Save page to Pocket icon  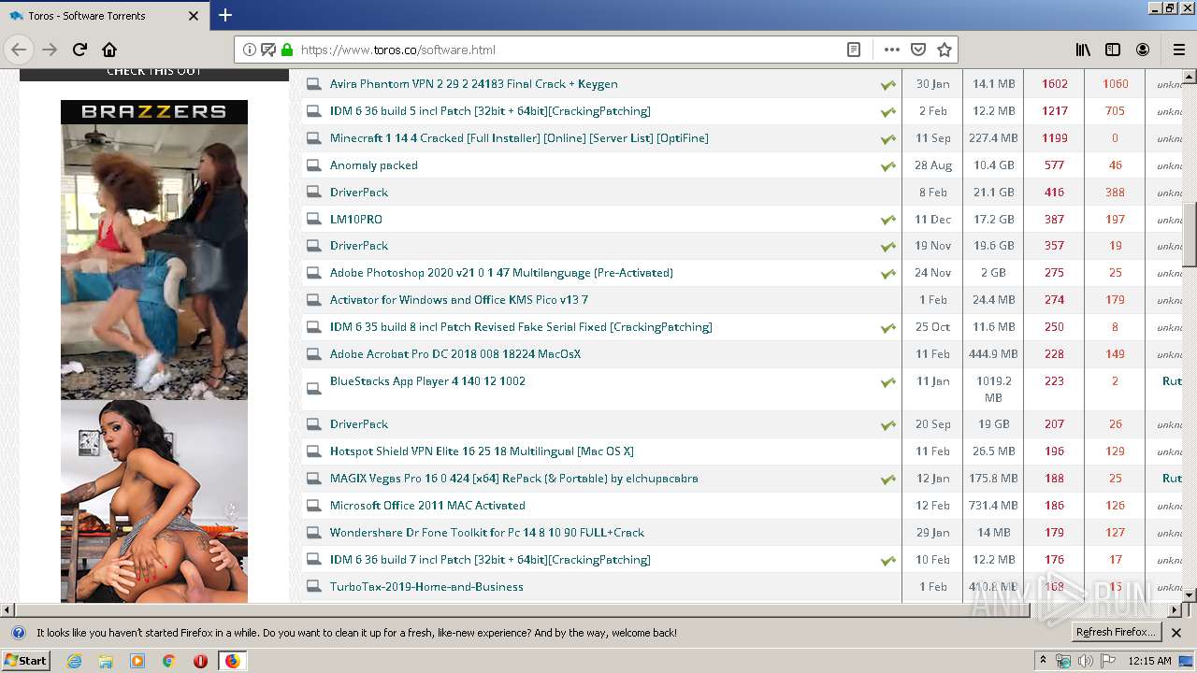click(918, 50)
